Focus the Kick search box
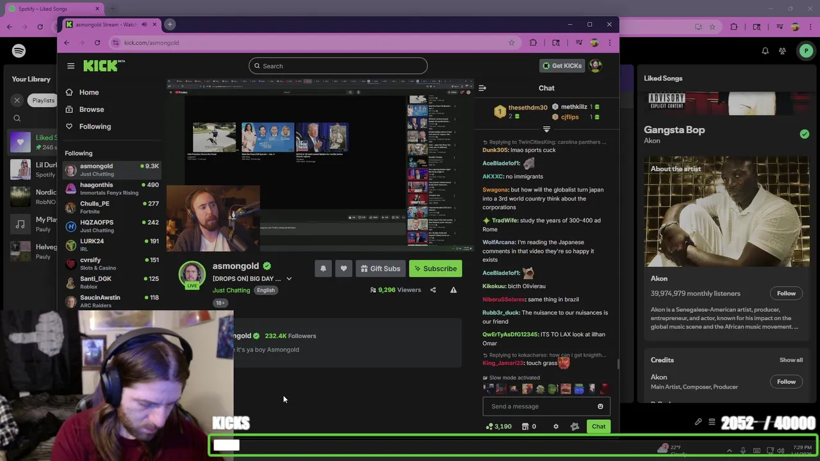This screenshot has height=461, width=820. [338, 66]
